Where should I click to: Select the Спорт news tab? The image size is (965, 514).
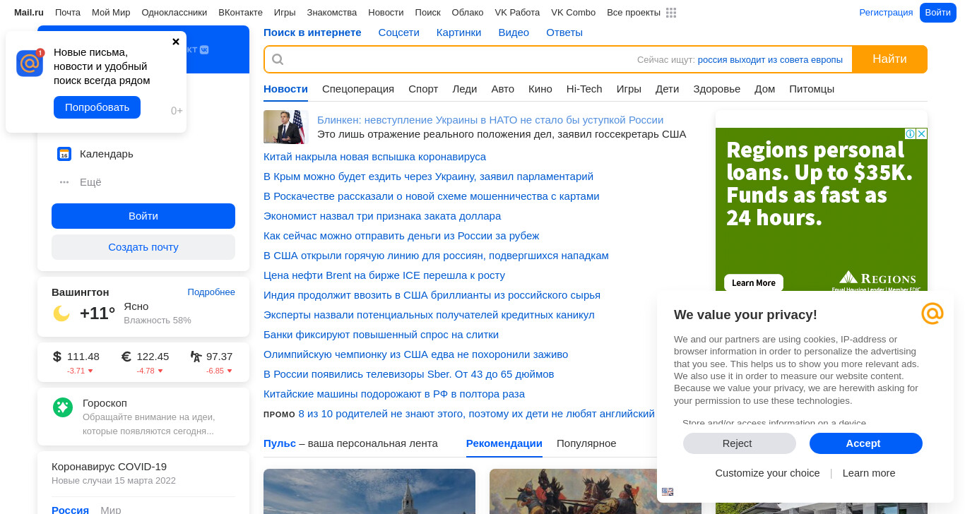(423, 89)
